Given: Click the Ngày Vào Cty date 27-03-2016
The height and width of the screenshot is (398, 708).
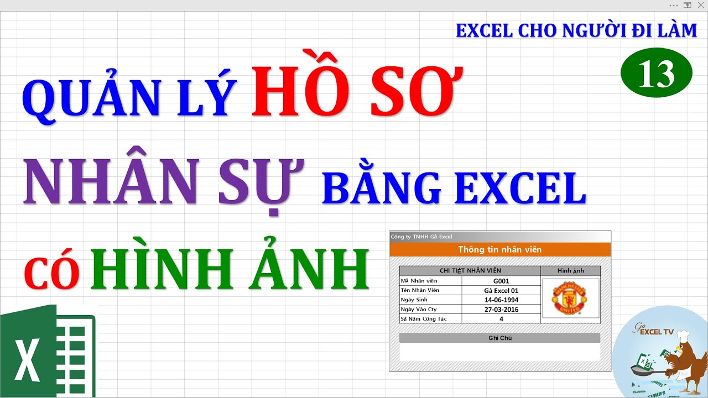Looking at the screenshot, I should coord(501,309).
